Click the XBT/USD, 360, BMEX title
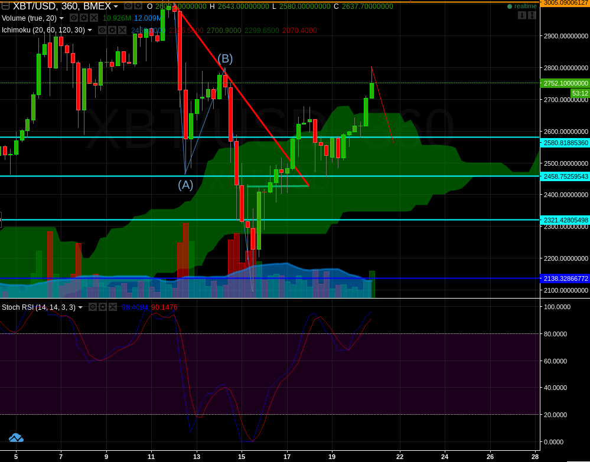 62,6
